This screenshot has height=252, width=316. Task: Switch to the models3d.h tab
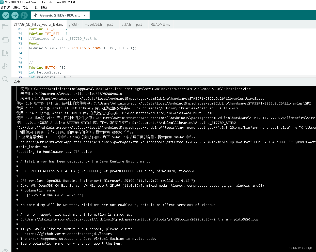[93, 24]
